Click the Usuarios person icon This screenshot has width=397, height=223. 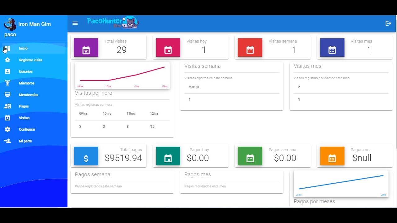click(7, 72)
